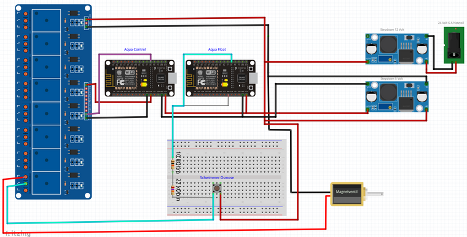This screenshot has height=237, width=467.
Task: Select the 24 Volt 6 A Netzteil label
Action: click(x=450, y=23)
